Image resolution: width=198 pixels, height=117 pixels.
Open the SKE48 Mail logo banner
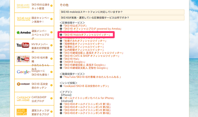[24, 19]
